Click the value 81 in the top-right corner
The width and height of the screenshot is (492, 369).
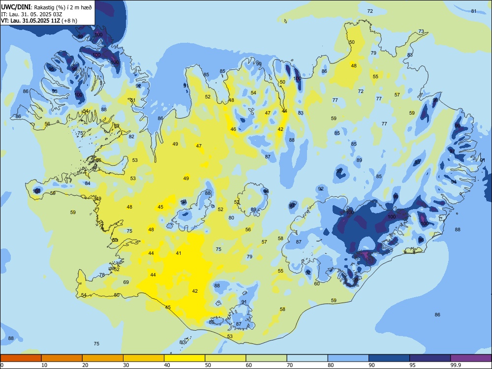pyautogui.click(x=474, y=11)
